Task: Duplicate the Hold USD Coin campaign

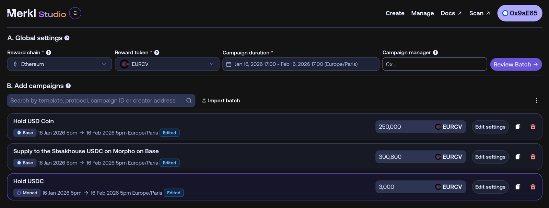Action: tap(518, 127)
